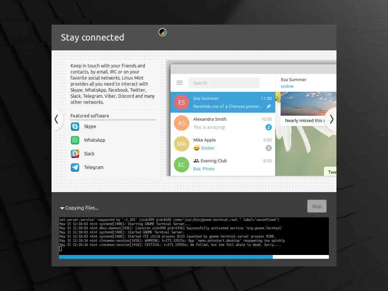
Task: Click the sticker emoji in Mike Apple's message
Action: point(197,148)
